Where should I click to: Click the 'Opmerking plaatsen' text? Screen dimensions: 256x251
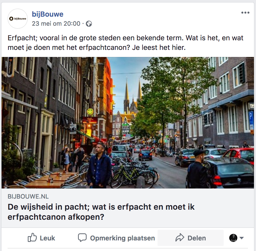[x=122, y=238]
